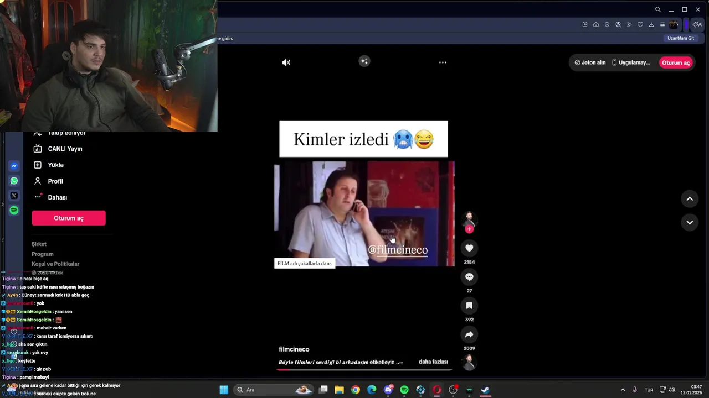Take a snapshot with the camera icon
The image size is (709, 398).
click(x=596, y=24)
